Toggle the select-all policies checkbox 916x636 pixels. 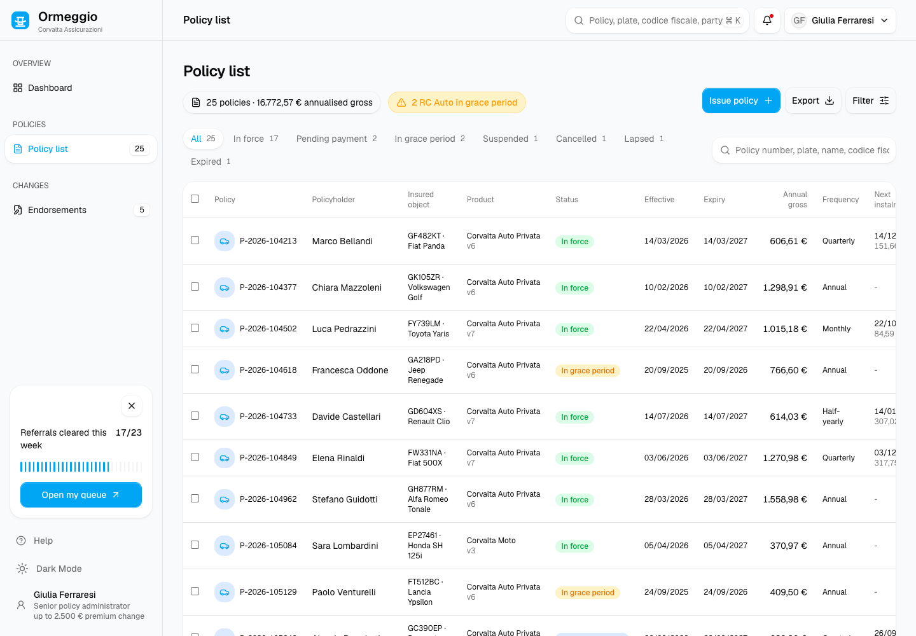195,198
